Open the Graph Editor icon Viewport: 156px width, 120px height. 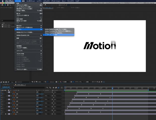[62, 88]
